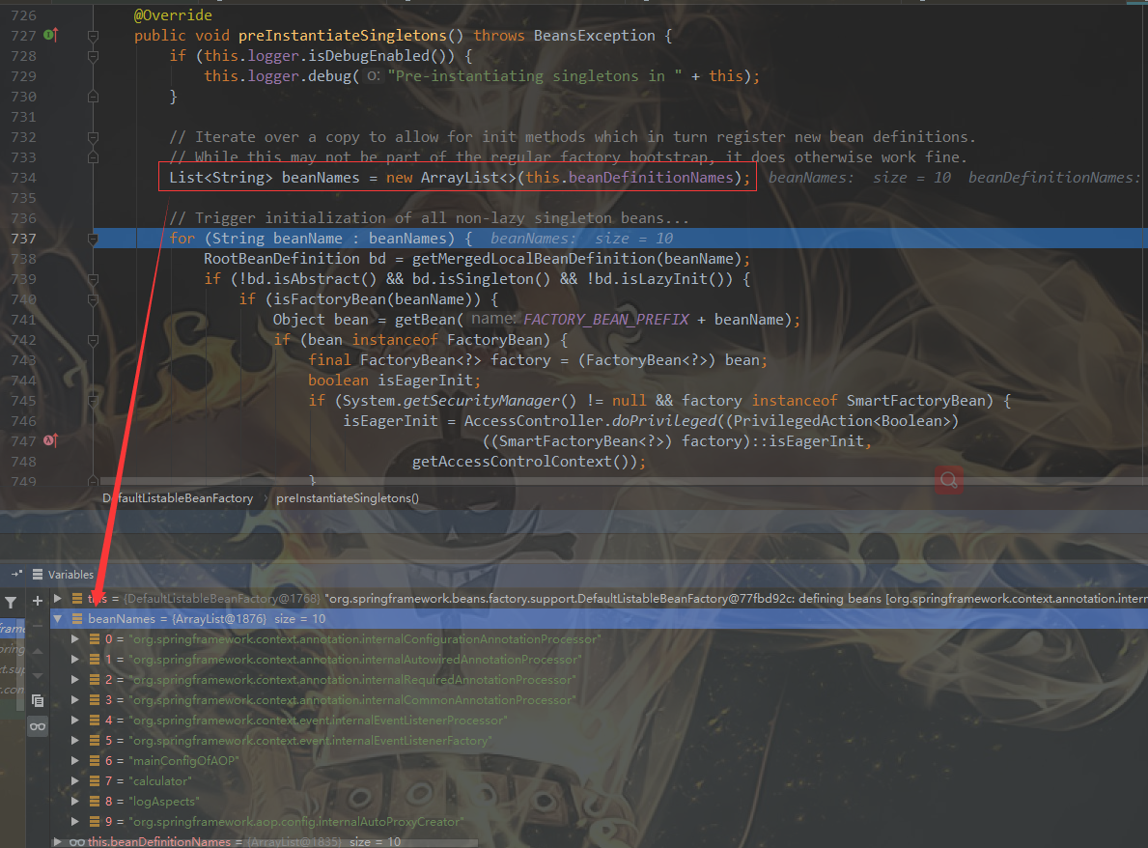The height and width of the screenshot is (848, 1148).
Task: Collapse the instanceof fold at line 742
Action: coord(93,340)
